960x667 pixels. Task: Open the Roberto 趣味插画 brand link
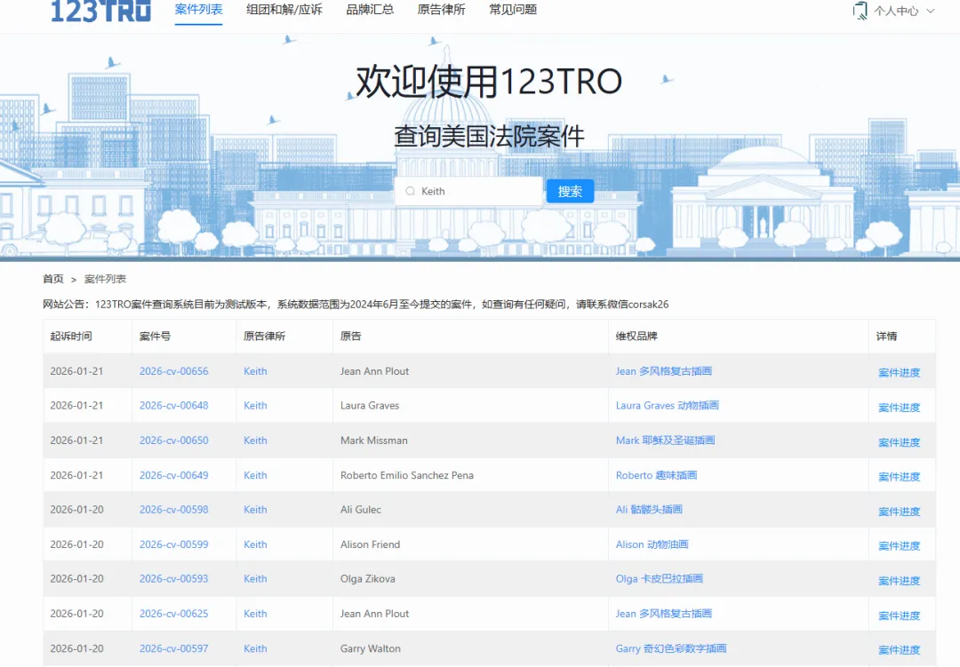coord(656,475)
